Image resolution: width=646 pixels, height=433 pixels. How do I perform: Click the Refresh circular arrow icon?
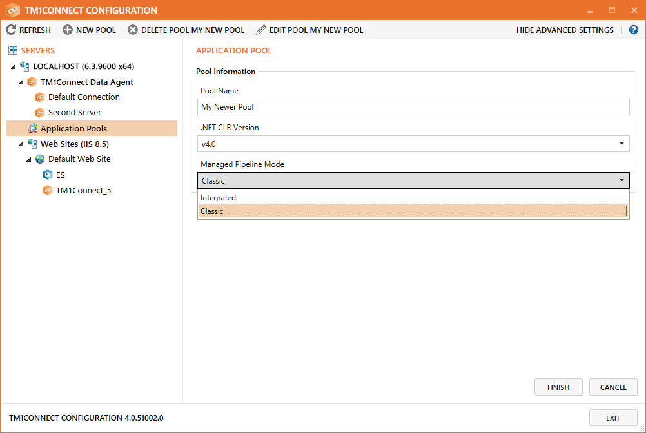[x=11, y=30]
